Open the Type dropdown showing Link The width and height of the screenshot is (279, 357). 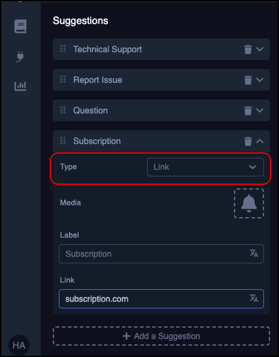pyautogui.click(x=206, y=167)
